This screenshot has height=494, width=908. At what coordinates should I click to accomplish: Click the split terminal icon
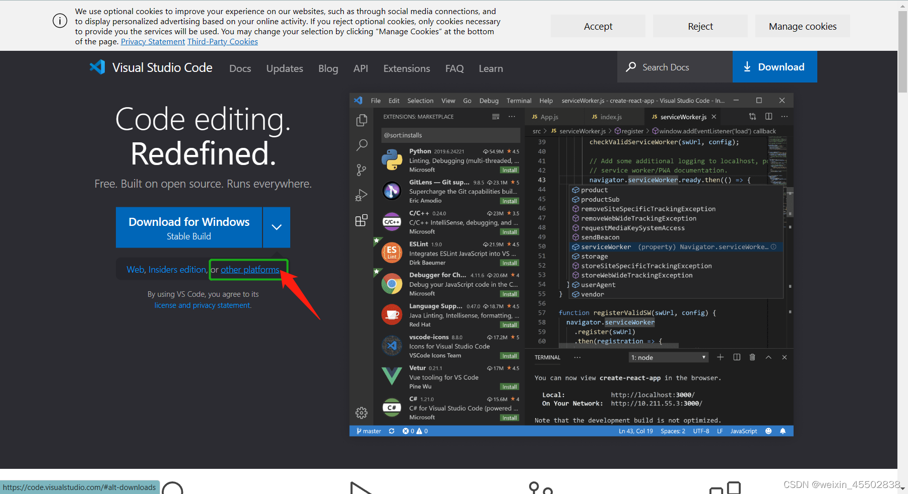pyautogui.click(x=737, y=357)
